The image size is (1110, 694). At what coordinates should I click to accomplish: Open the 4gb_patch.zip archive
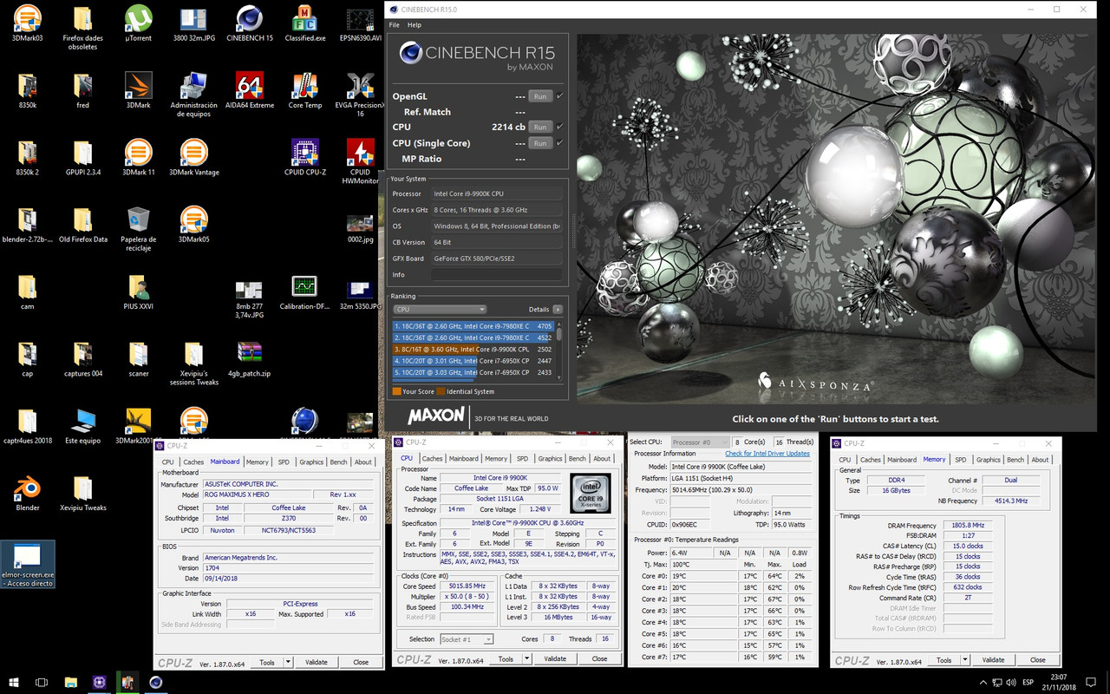(250, 359)
